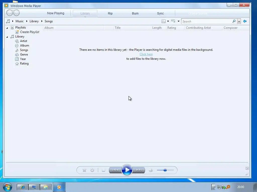Expand the arrow before Songs breadcrumb
Screen dimensions: 257x192
click(42, 21)
